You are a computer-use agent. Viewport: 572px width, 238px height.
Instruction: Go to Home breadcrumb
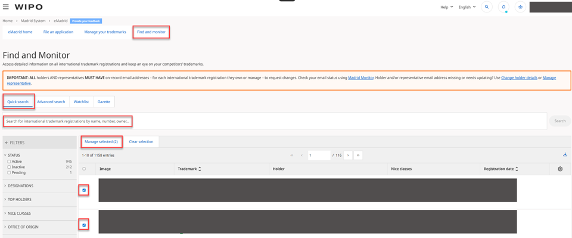point(8,21)
